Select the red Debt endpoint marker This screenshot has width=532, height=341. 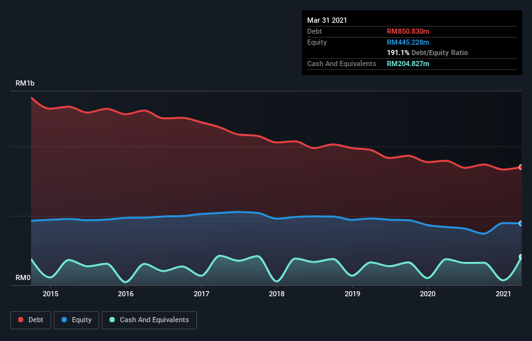[x=521, y=167]
